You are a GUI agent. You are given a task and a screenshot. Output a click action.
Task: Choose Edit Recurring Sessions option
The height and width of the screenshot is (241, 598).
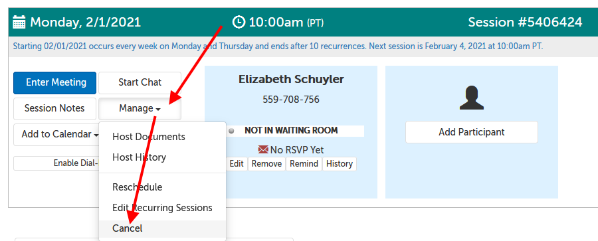pyautogui.click(x=163, y=208)
